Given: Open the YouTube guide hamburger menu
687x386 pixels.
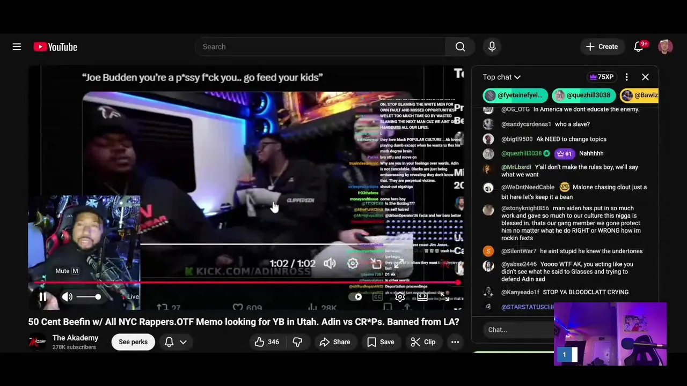Looking at the screenshot, I should tap(17, 47).
